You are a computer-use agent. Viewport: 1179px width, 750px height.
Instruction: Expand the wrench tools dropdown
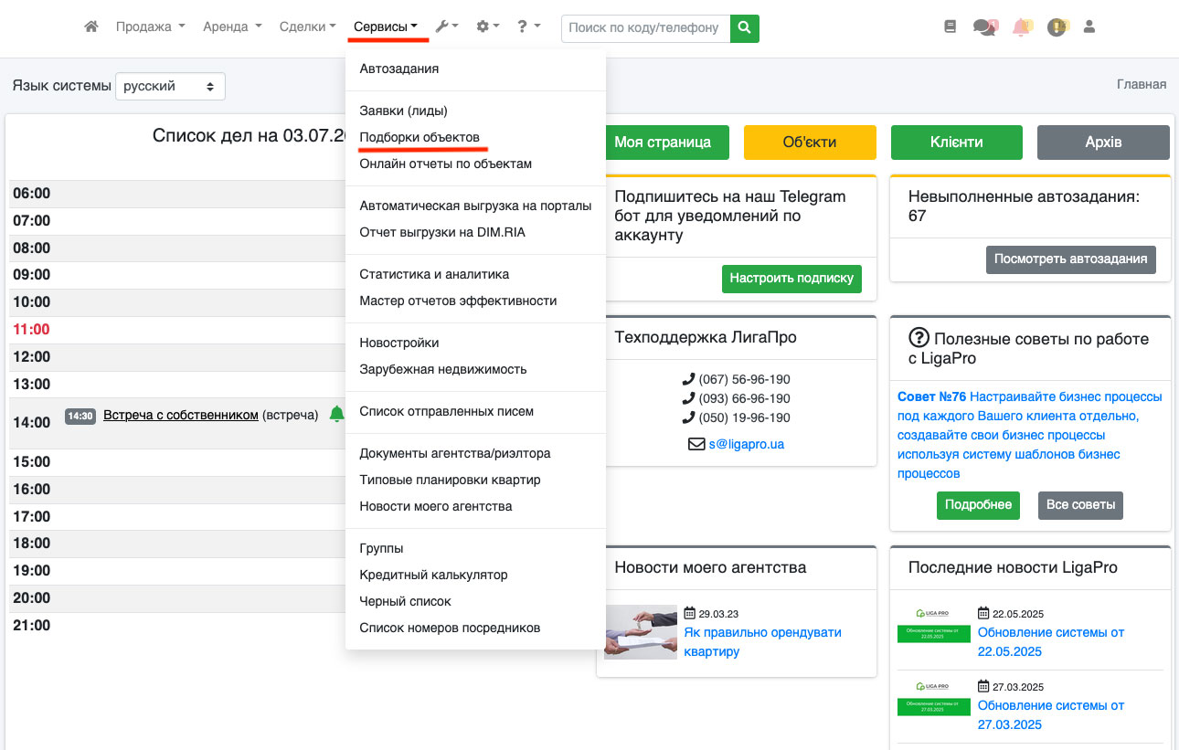[446, 27]
